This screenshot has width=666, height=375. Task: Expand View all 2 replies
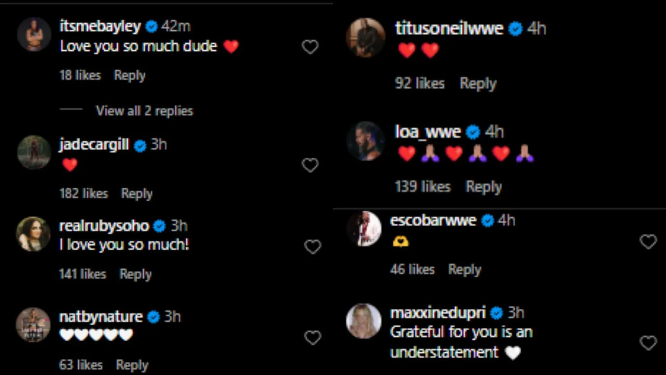[144, 111]
